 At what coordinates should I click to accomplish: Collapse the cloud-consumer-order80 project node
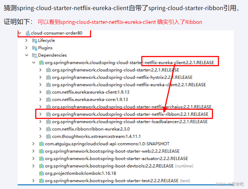(x=20, y=33)
